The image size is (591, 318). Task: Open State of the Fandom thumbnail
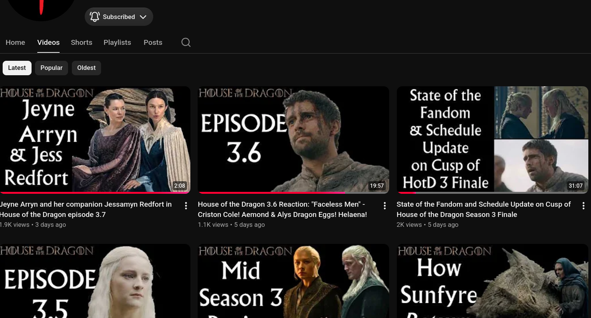point(493,140)
